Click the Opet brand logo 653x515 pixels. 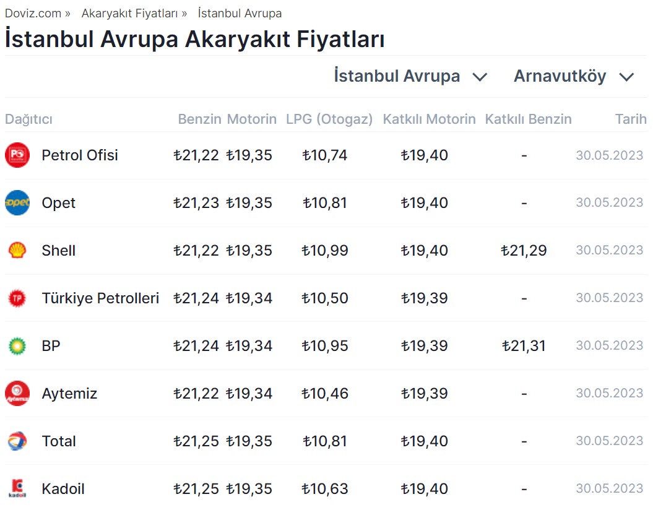point(17,203)
